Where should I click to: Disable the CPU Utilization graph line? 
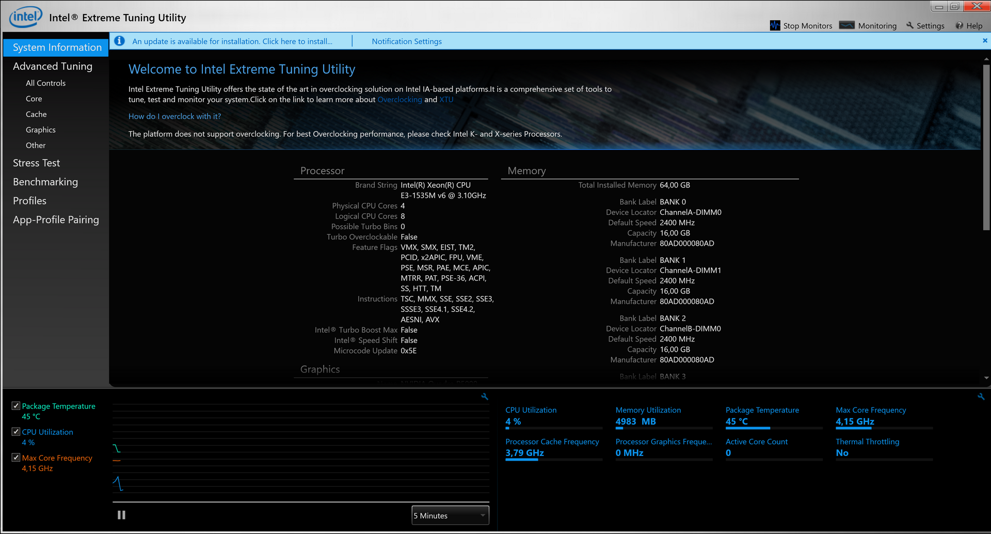14,431
